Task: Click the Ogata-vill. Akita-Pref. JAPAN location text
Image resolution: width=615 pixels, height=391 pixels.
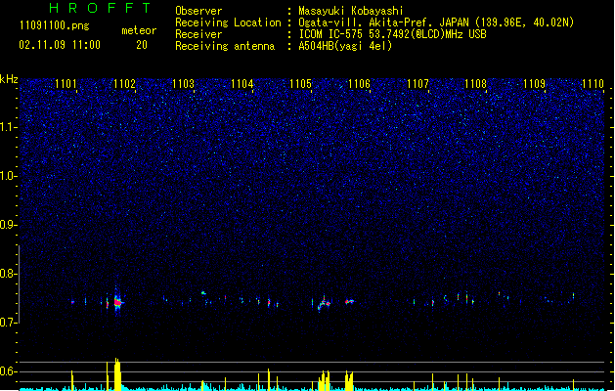Action: (436, 22)
